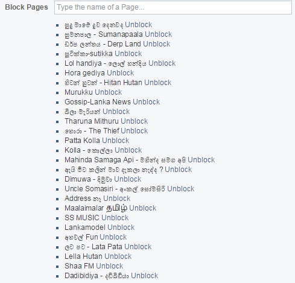Select the text 'Tharuna Mithuru'
The image size is (295, 283).
point(92,121)
